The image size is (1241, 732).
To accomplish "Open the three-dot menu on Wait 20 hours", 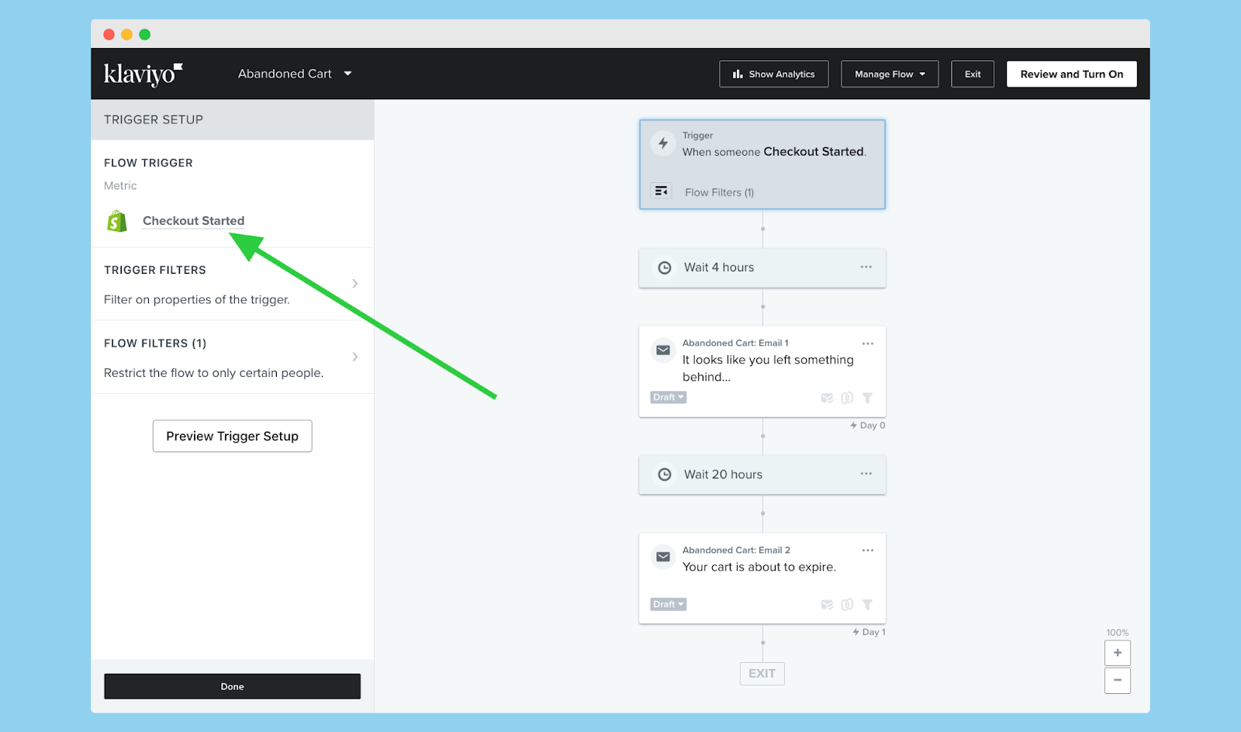I will [x=866, y=473].
